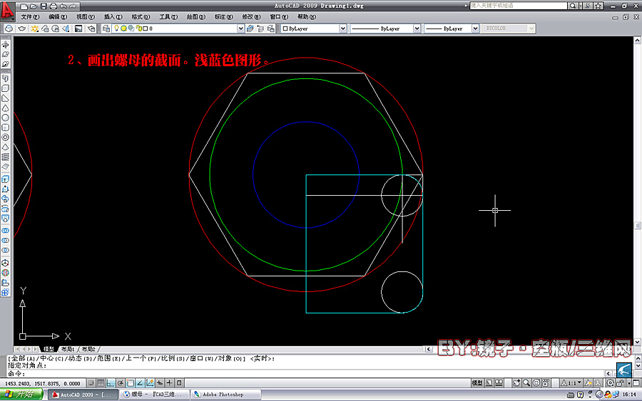
Task: Click the Save icon in quick access toolbar
Action: pos(44,6)
